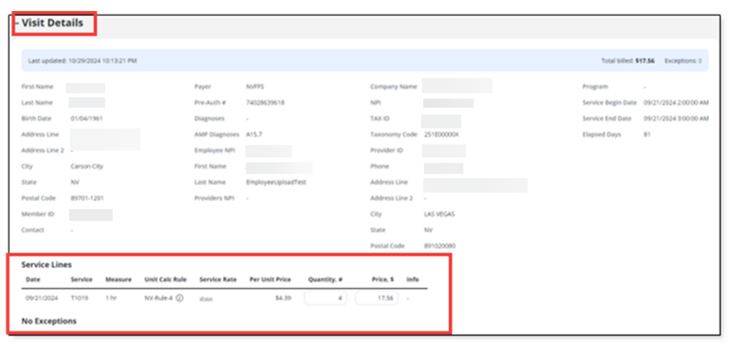Click the Service Lines heading
The width and height of the screenshot is (731, 348).
pos(46,264)
